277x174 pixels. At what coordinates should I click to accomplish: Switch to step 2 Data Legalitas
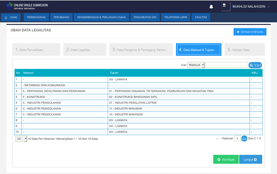coord(85,49)
